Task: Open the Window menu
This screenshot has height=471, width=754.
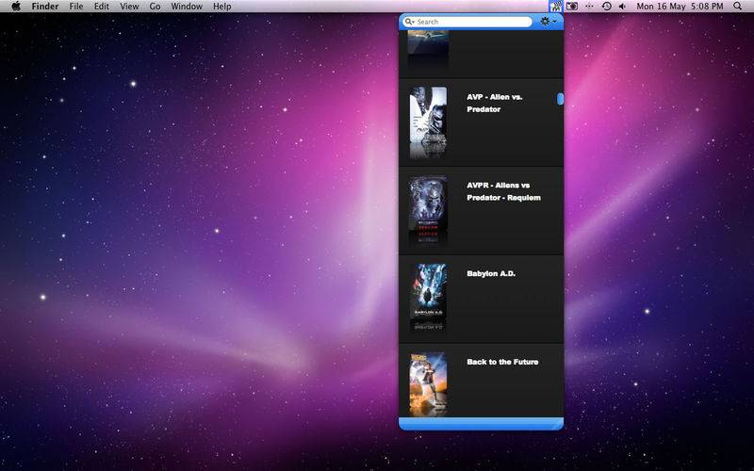Action: (187, 7)
